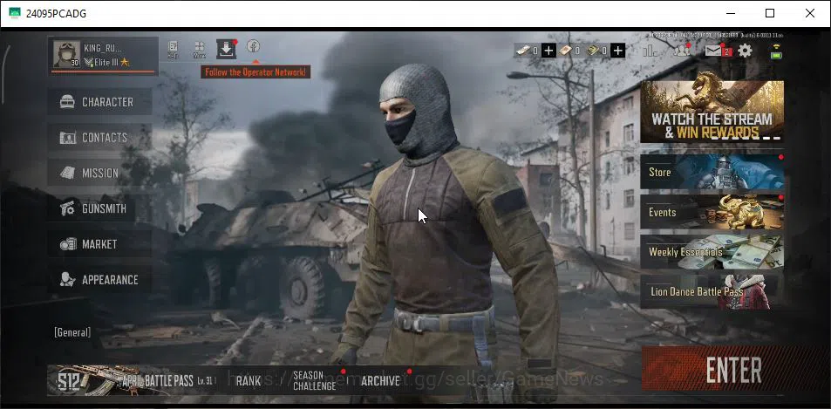Open the Archive tab
Screen dimensions: 831x409
pos(380,380)
